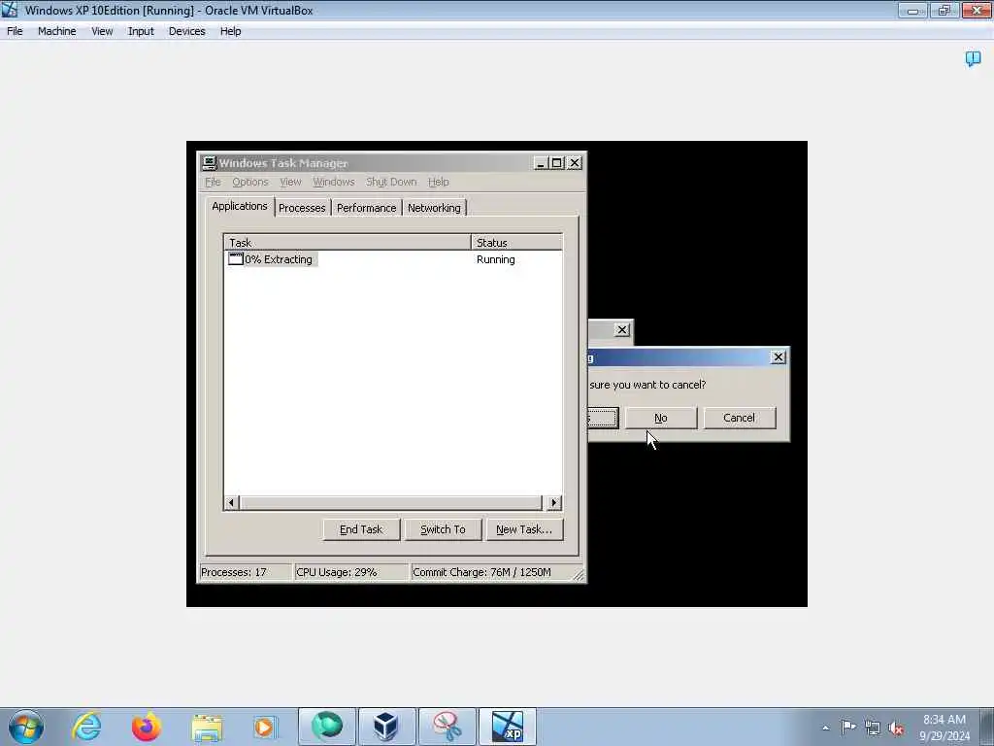The image size is (994, 746).
Task: Maximize the Windows Task Manager window
Action: click(x=556, y=163)
